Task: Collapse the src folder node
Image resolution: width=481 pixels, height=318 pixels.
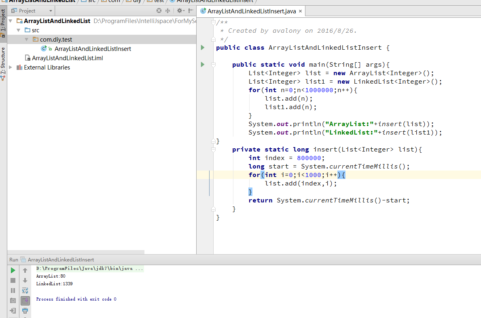Action: (19, 30)
